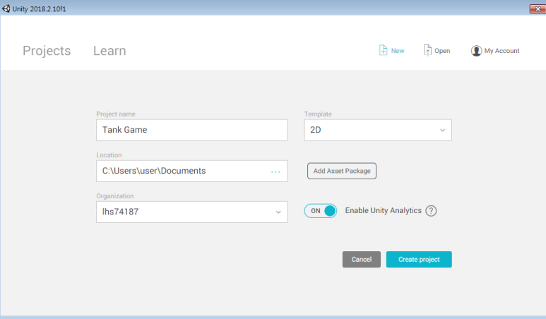Click the Project name field Tank Game
546x319 pixels.
click(192, 130)
